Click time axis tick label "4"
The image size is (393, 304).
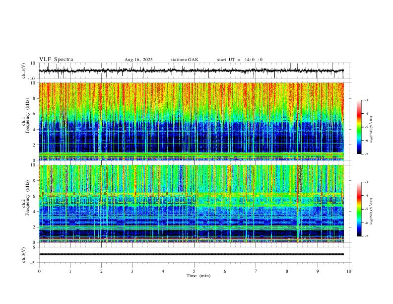pos(163,271)
